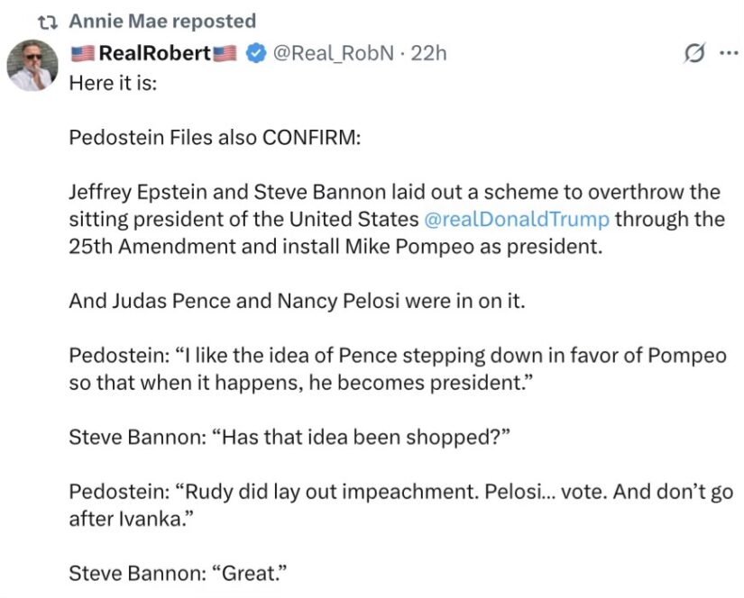This screenshot has width=744, height=598.
Task: Click the "Rudy did lay out impeachment" quote
Action: [x=401, y=505]
